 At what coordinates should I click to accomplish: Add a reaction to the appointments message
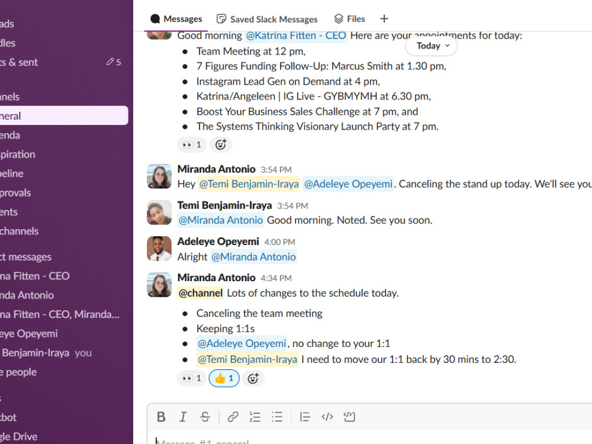221,144
